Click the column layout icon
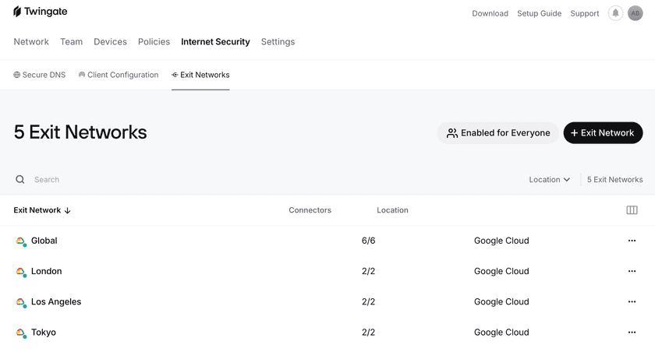 632,210
